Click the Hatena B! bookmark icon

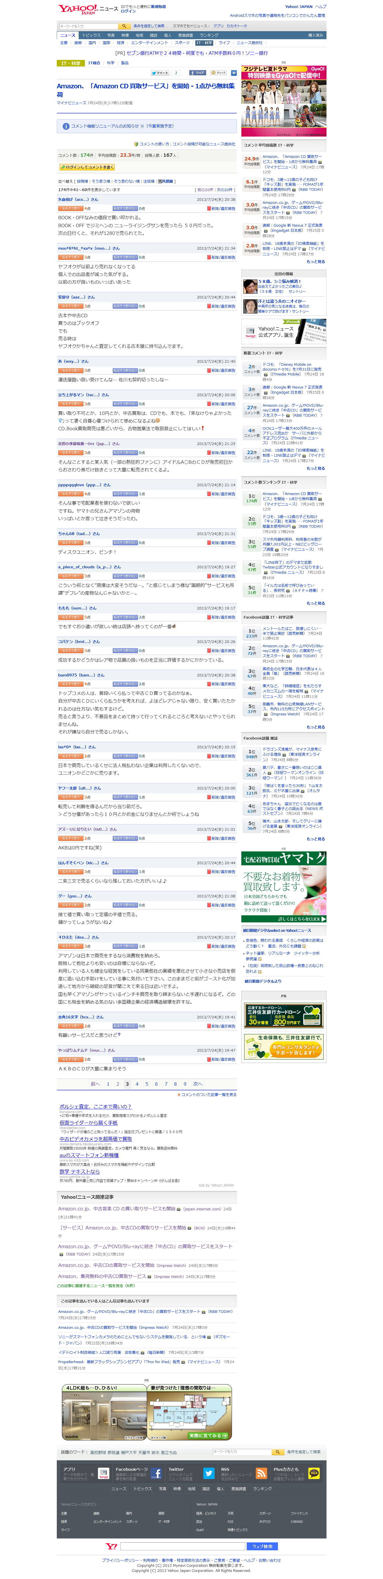click(x=234, y=72)
